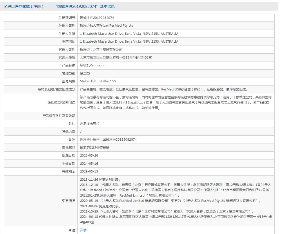
Task: Click the 变更情况 row label
Action: [68, 201]
